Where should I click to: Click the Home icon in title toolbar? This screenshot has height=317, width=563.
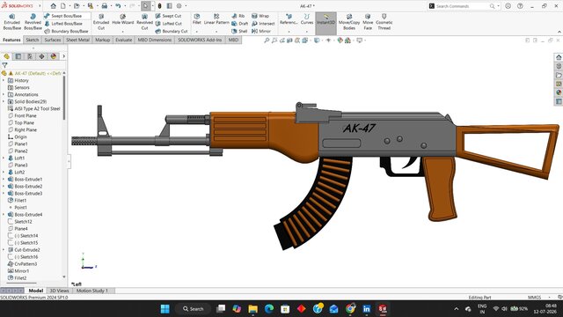(53, 6)
